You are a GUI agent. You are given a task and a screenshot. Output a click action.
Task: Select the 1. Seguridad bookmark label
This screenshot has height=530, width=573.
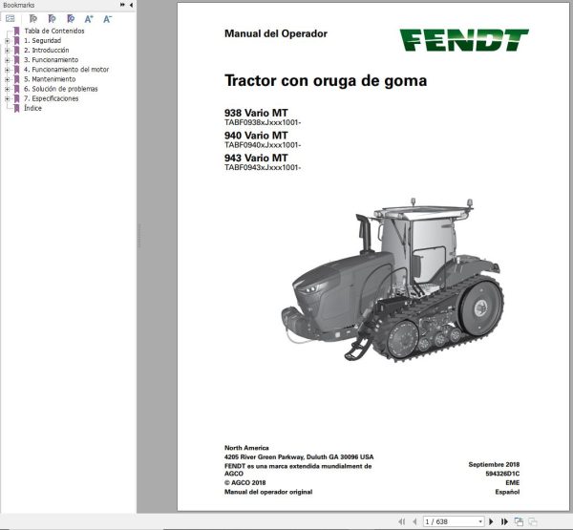[42, 40]
